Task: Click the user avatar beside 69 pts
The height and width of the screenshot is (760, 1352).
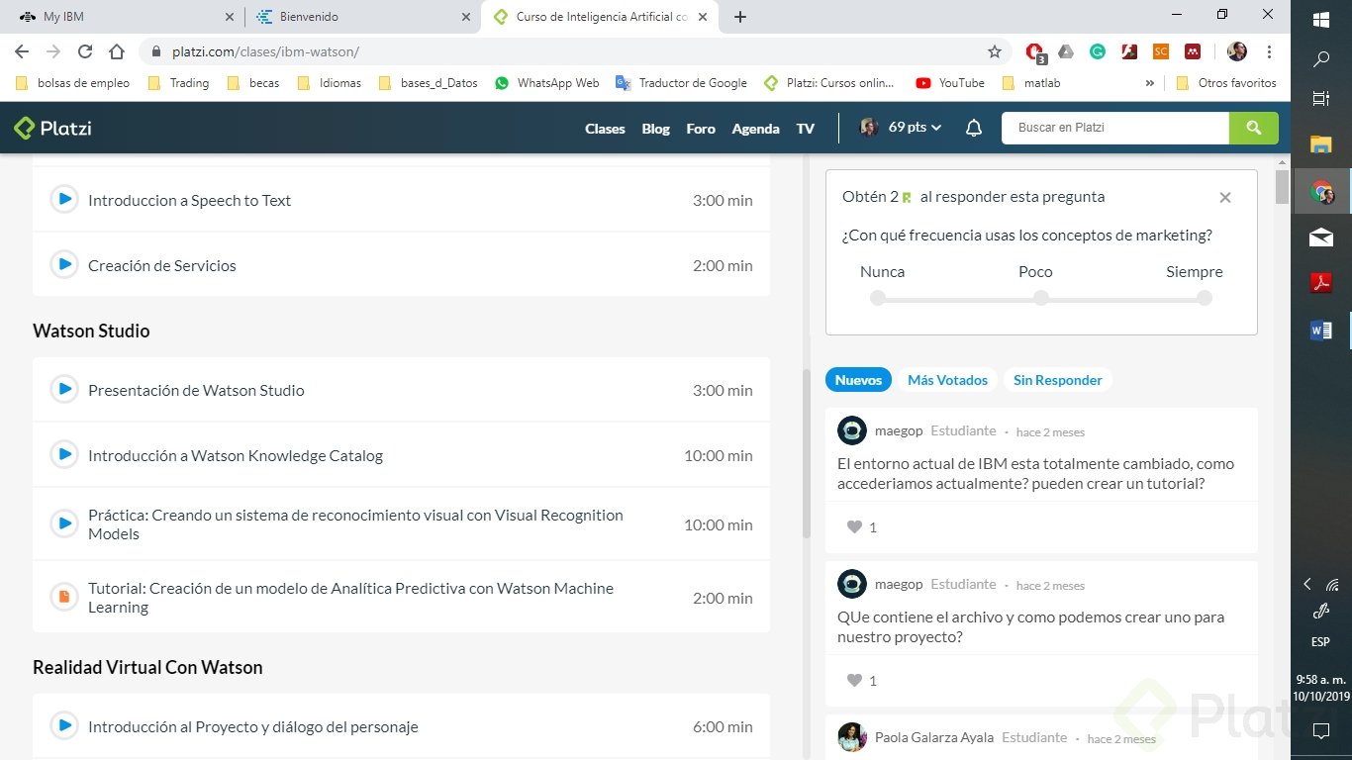Action: click(x=869, y=128)
